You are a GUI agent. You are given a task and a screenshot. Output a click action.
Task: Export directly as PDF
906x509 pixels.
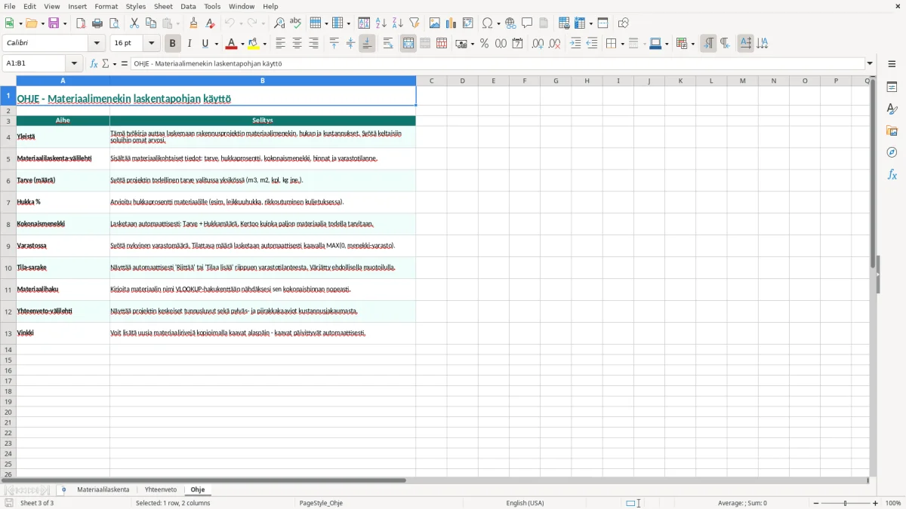pos(81,23)
